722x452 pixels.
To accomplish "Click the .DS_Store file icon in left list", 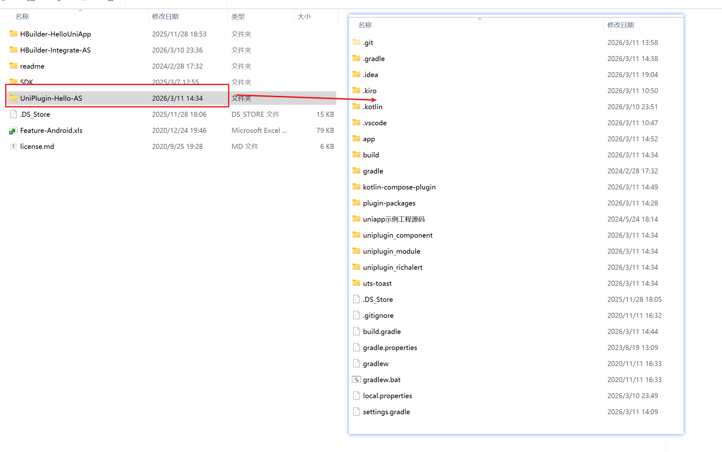I will pyautogui.click(x=13, y=114).
